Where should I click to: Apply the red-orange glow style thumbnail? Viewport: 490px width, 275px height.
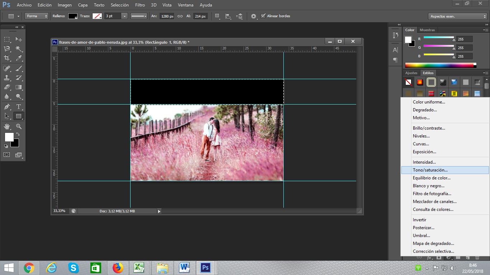click(x=420, y=82)
